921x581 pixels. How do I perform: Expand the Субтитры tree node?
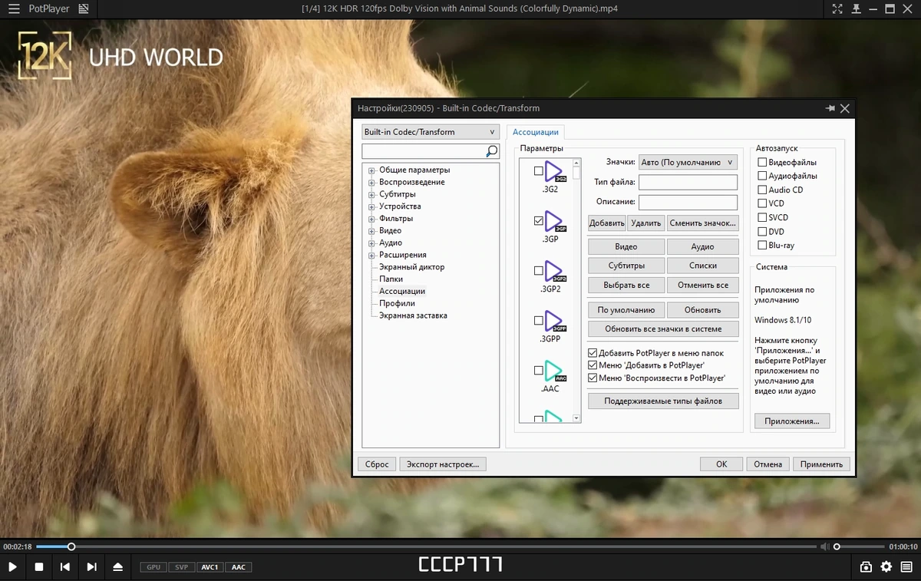coord(371,195)
